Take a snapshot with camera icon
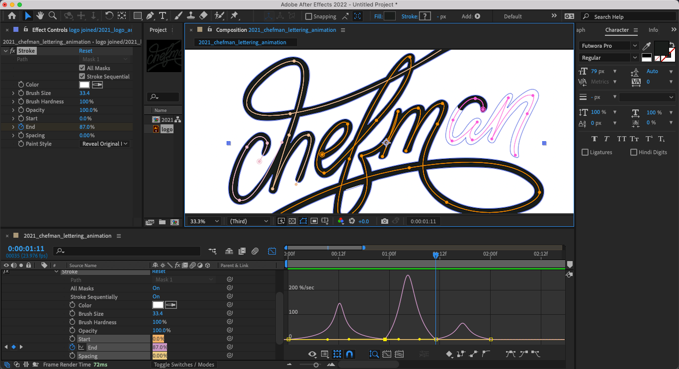Screen dimensions: 679x369 pos(384,221)
